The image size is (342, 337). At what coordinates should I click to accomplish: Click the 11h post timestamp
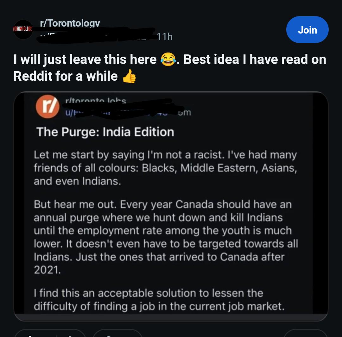[x=165, y=37]
